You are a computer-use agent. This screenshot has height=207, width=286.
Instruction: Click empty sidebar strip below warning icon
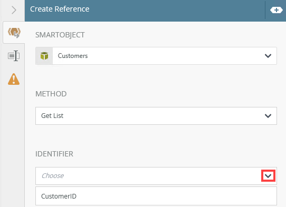(13, 146)
